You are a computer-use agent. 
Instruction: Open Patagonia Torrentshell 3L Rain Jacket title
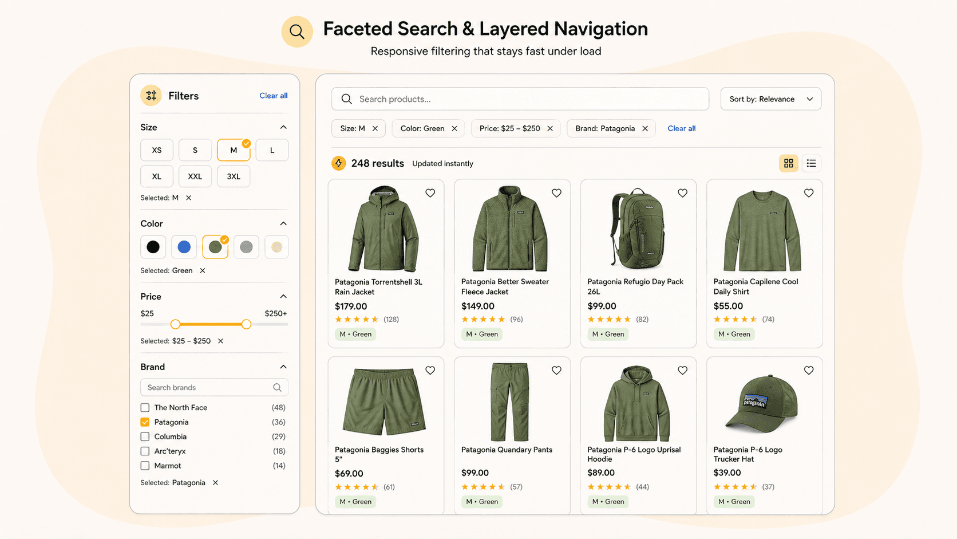(378, 286)
